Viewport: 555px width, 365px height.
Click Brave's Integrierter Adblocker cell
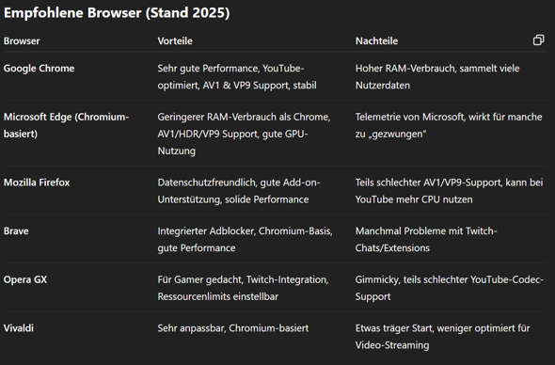[x=245, y=240]
